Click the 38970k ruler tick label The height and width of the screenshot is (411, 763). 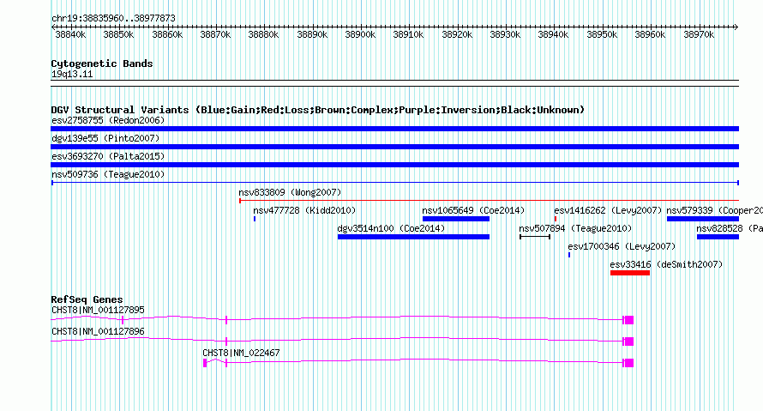(699, 34)
